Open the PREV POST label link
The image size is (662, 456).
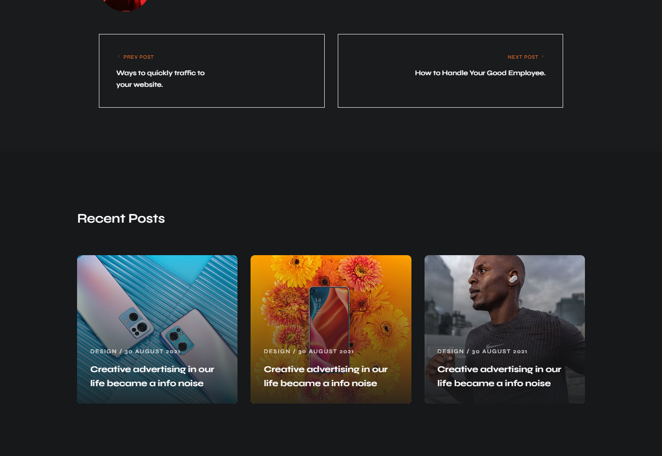pos(139,57)
